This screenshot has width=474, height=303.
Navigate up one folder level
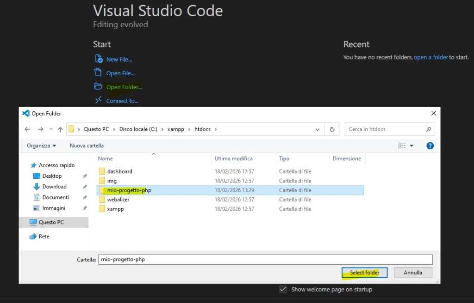point(60,129)
